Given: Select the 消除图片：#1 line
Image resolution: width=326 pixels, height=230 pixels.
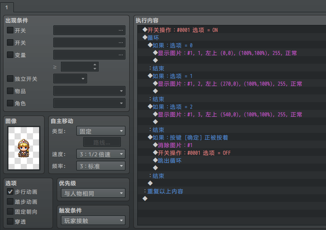Looking at the screenshot, I should click(x=232, y=145).
